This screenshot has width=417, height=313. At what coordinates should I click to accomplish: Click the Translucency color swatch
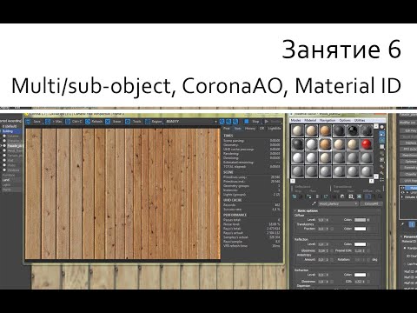pos(360,229)
